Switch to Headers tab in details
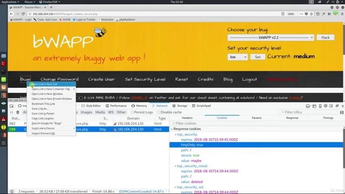 click(x=187, y=118)
